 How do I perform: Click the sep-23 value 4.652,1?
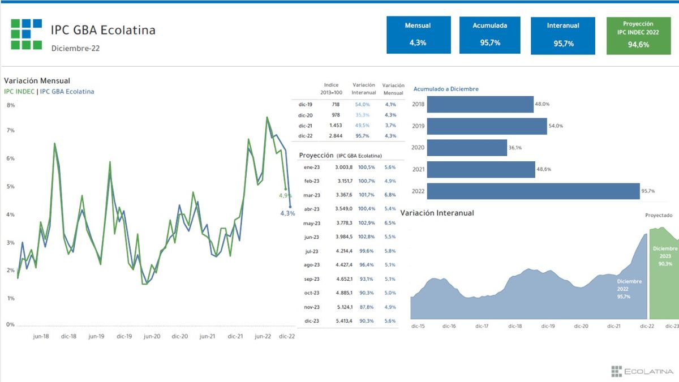click(x=344, y=279)
